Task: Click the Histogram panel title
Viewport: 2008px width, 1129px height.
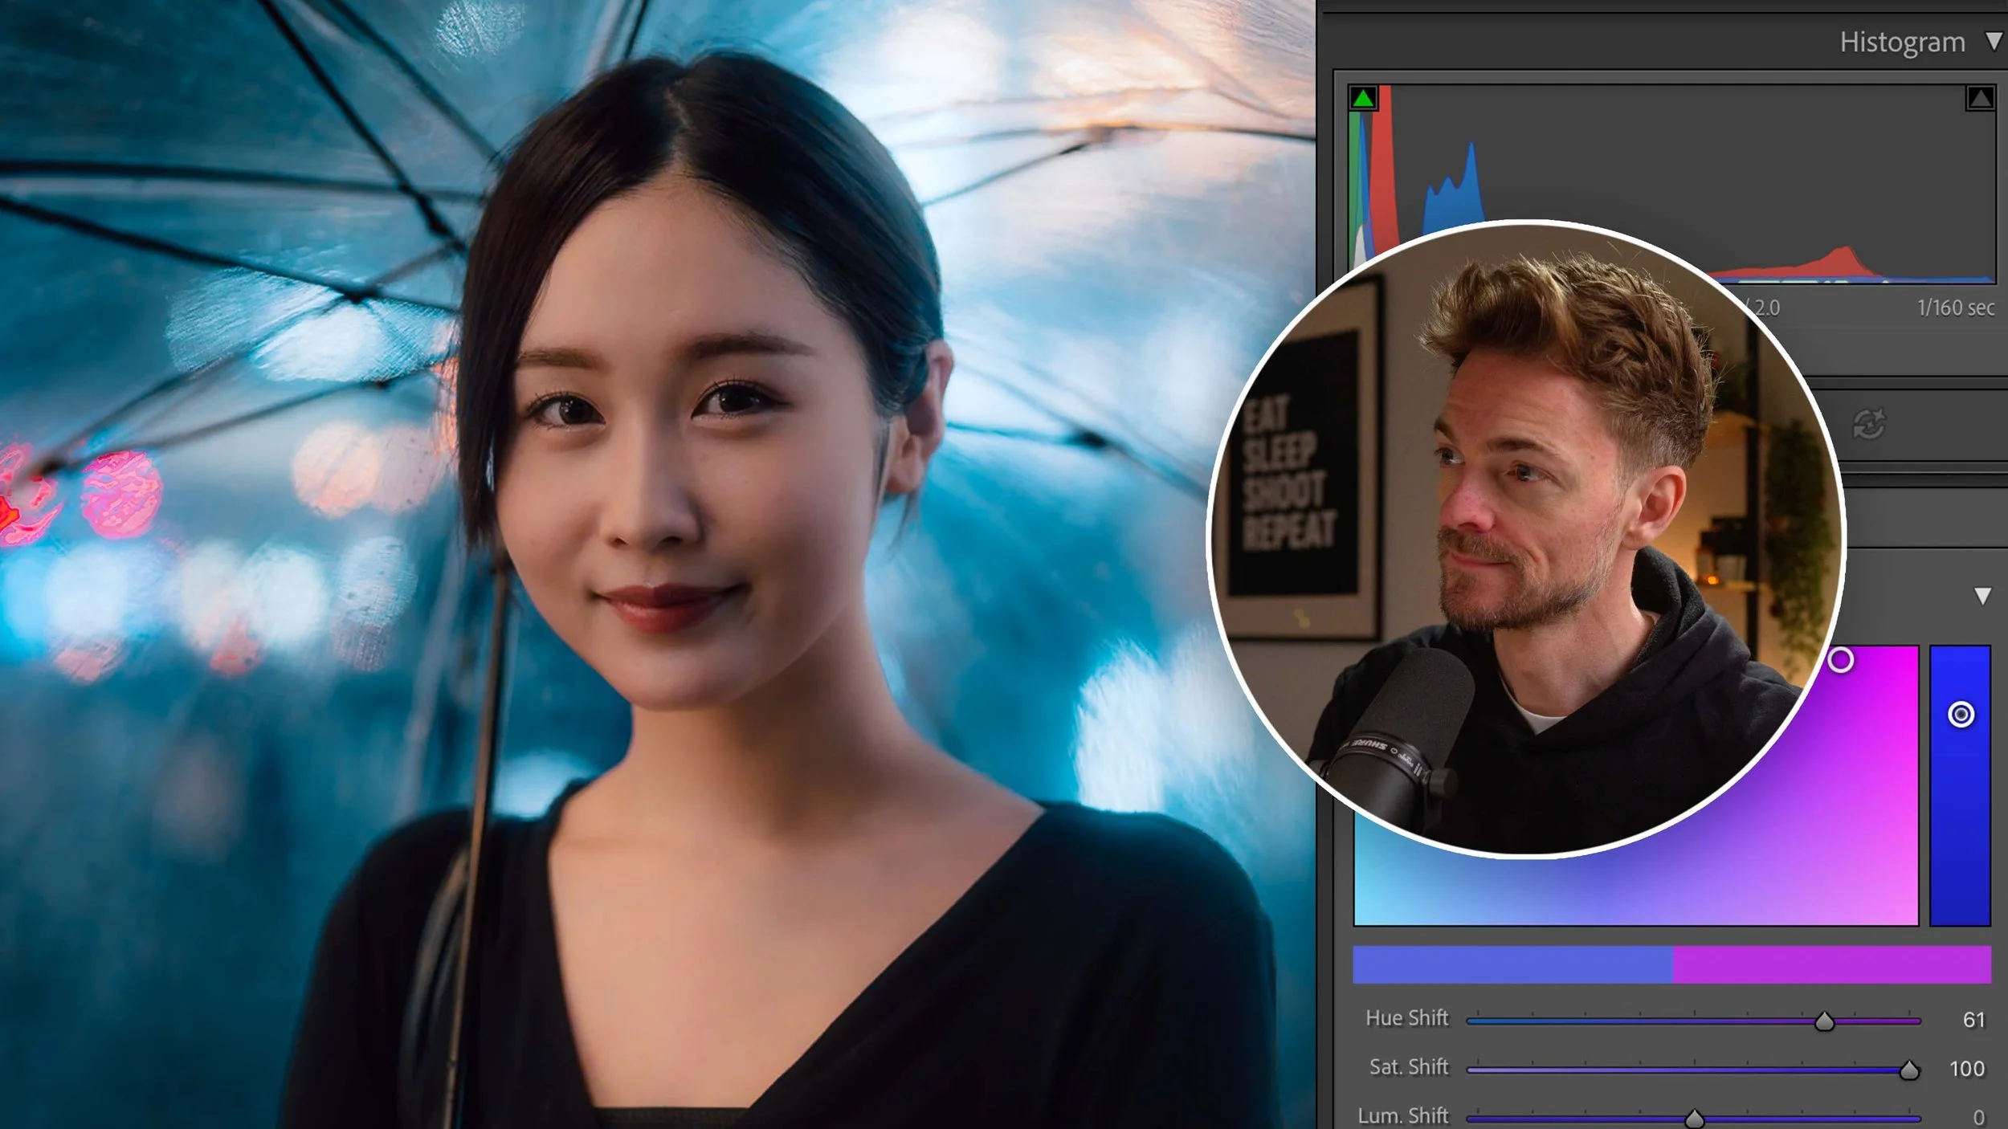Action: click(x=1901, y=42)
